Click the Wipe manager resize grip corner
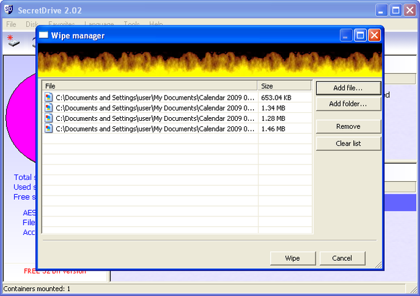This screenshot has height=296, width=420. pyautogui.click(x=379, y=265)
